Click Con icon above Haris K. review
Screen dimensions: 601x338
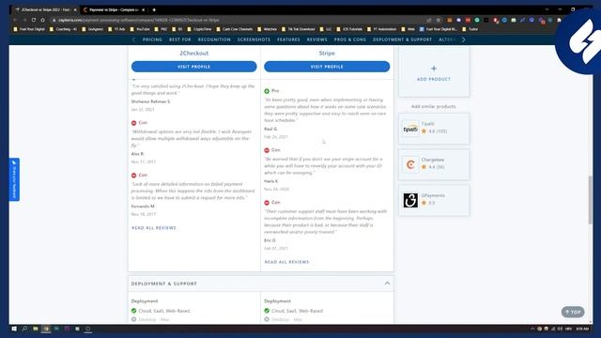tap(267, 150)
